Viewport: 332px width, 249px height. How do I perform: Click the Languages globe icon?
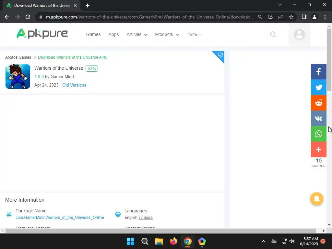click(x=118, y=214)
